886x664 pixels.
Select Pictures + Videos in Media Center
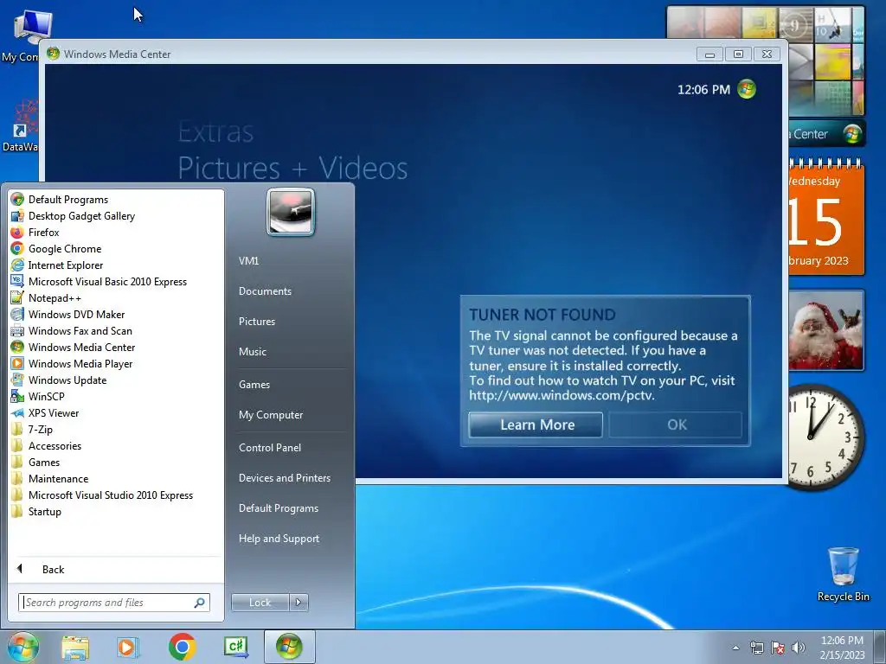(292, 168)
